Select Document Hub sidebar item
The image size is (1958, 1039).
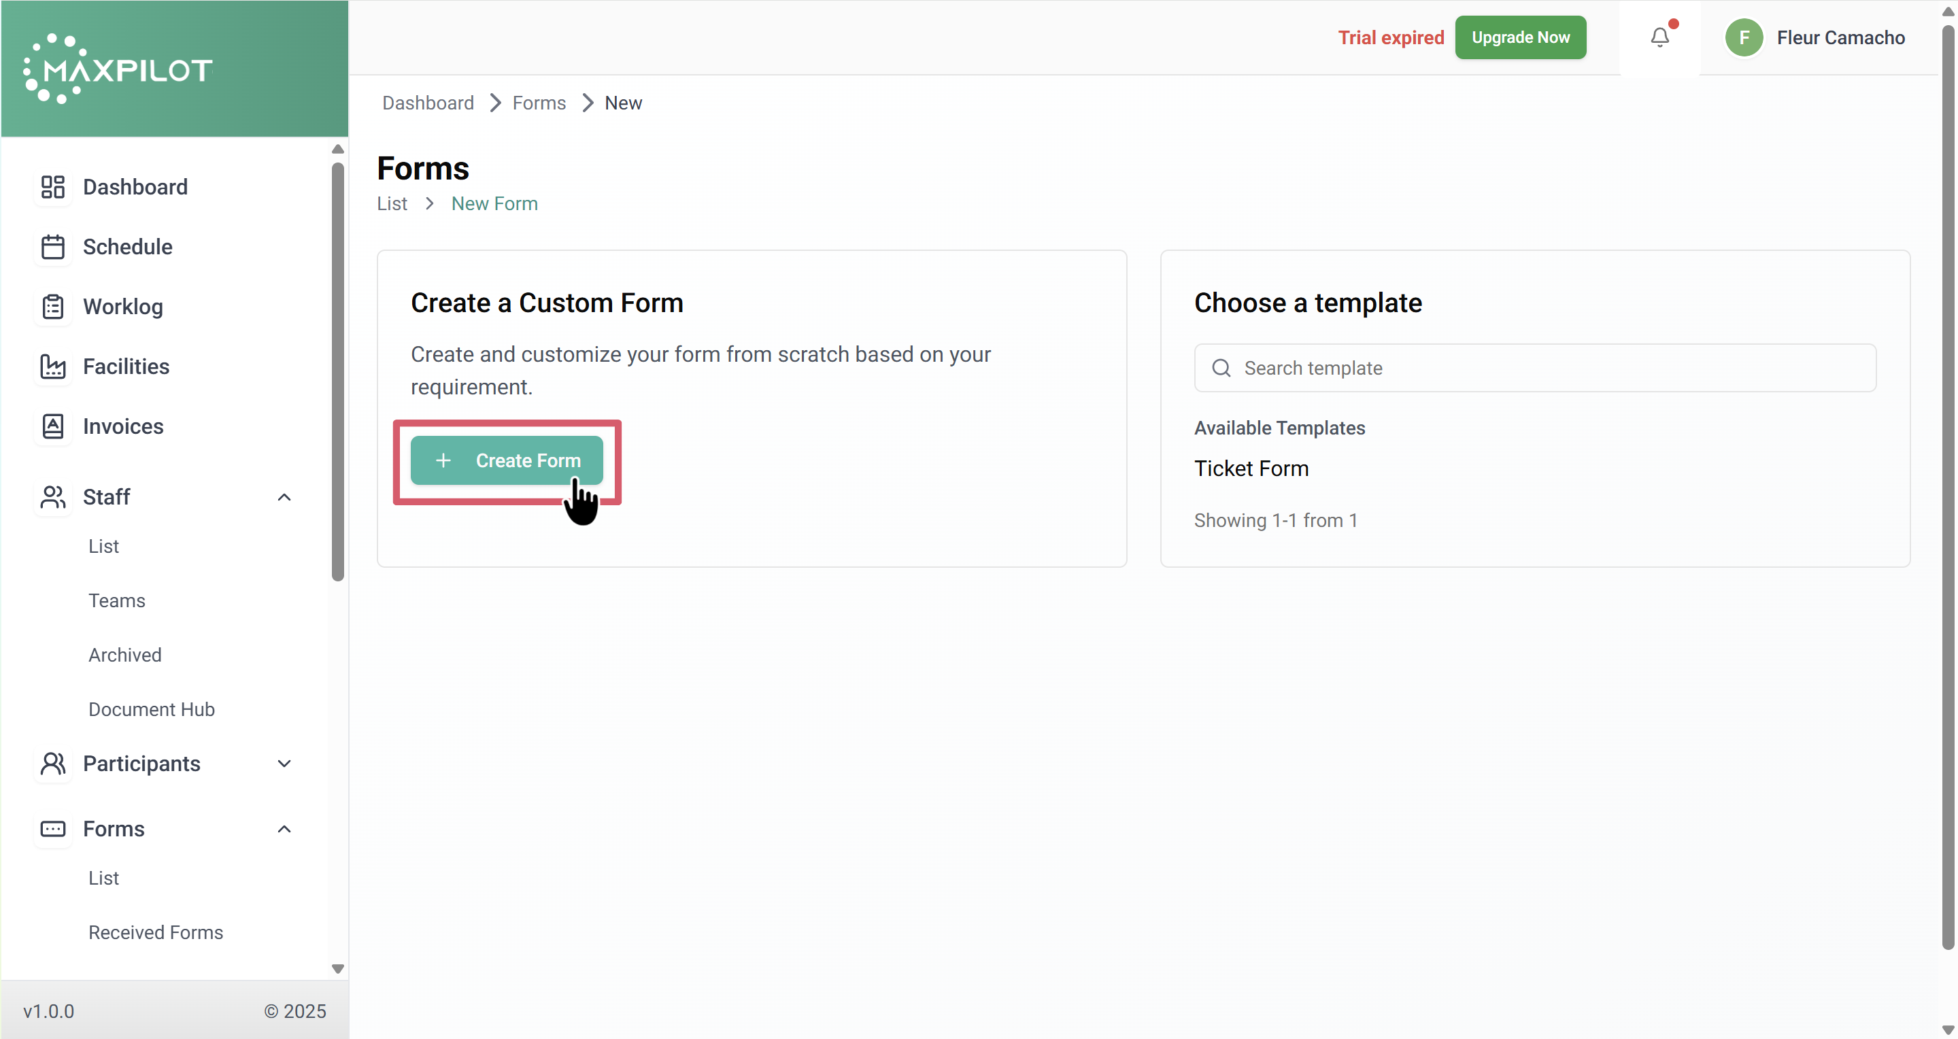click(151, 709)
